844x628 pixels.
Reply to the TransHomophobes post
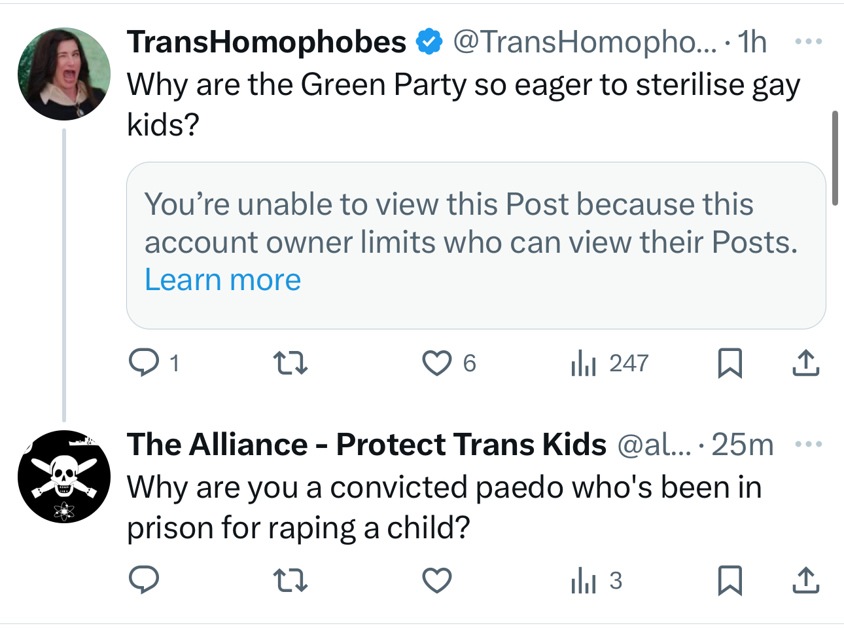coord(144,363)
